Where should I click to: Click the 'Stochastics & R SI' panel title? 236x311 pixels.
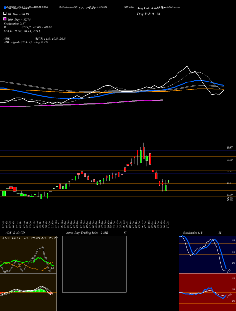click(x=202, y=233)
